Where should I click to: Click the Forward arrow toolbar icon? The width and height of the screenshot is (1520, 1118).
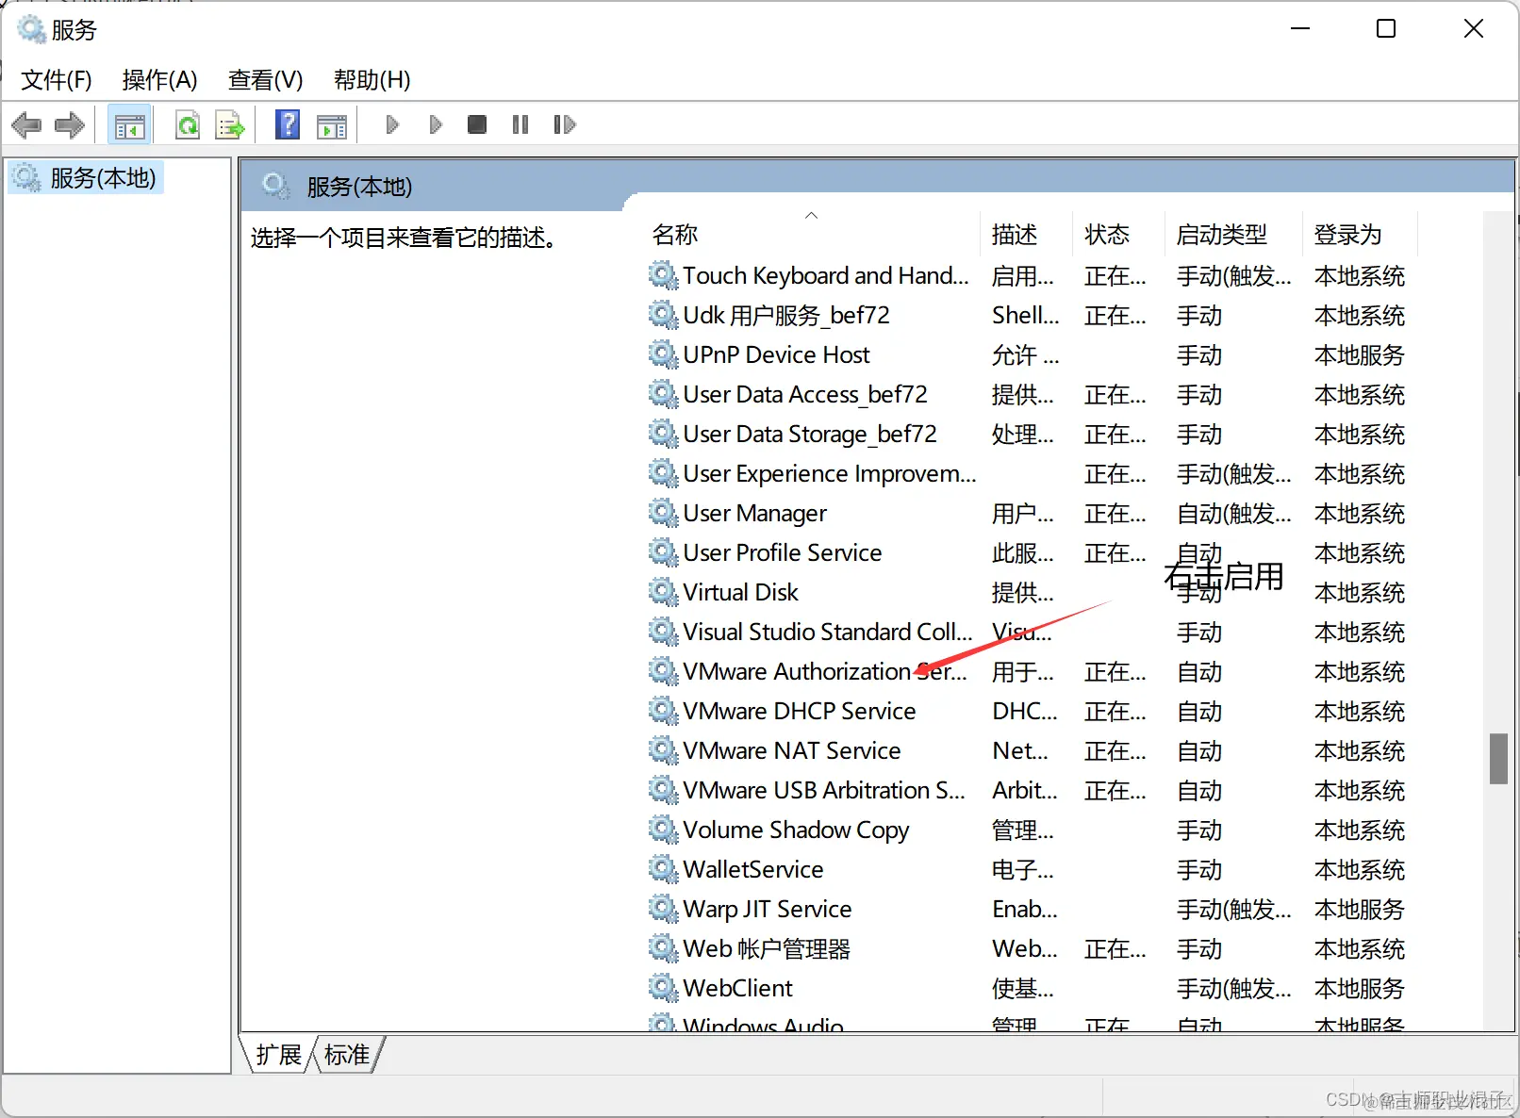click(x=70, y=124)
